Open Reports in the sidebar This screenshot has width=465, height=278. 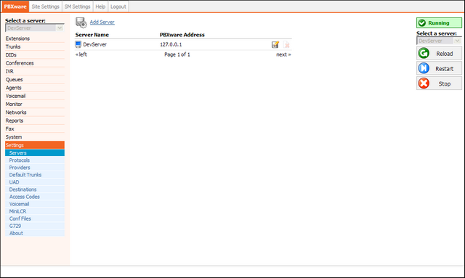click(35, 120)
